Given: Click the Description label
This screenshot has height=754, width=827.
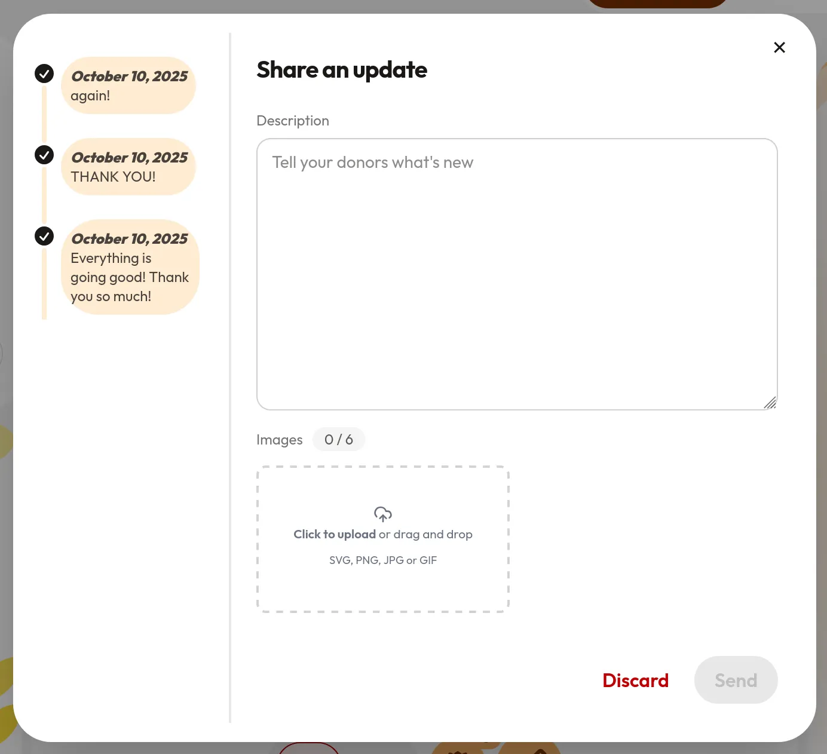Looking at the screenshot, I should coord(293,121).
